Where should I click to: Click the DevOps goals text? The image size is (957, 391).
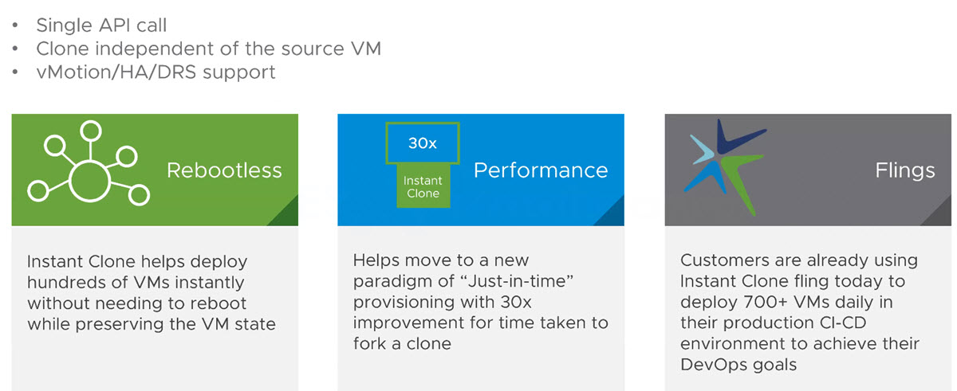pos(738,365)
